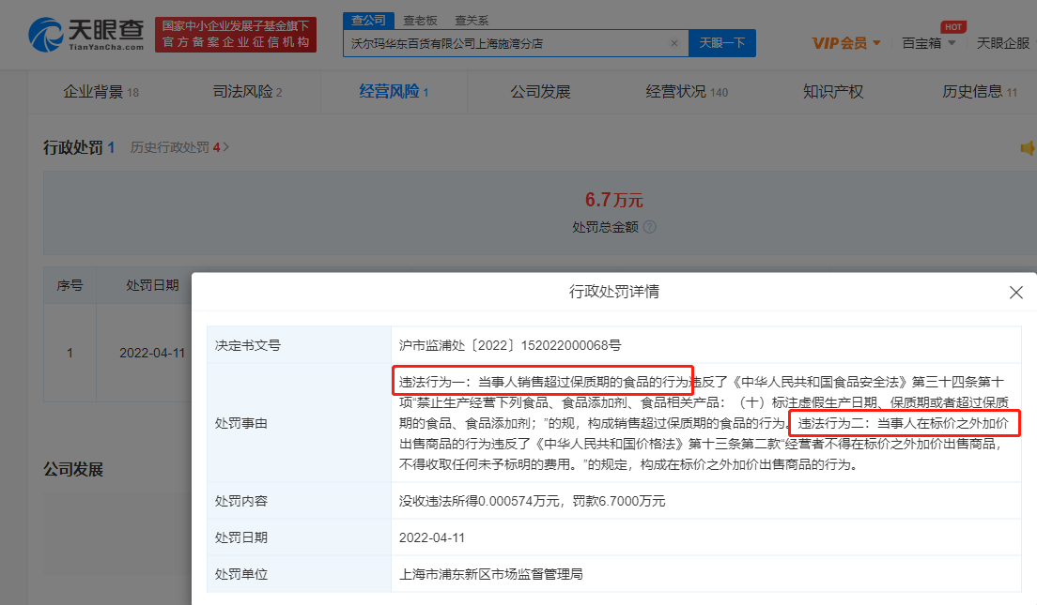Select the 2022-04-11 date in the dialog
Image resolution: width=1037 pixels, height=605 pixels.
click(432, 537)
